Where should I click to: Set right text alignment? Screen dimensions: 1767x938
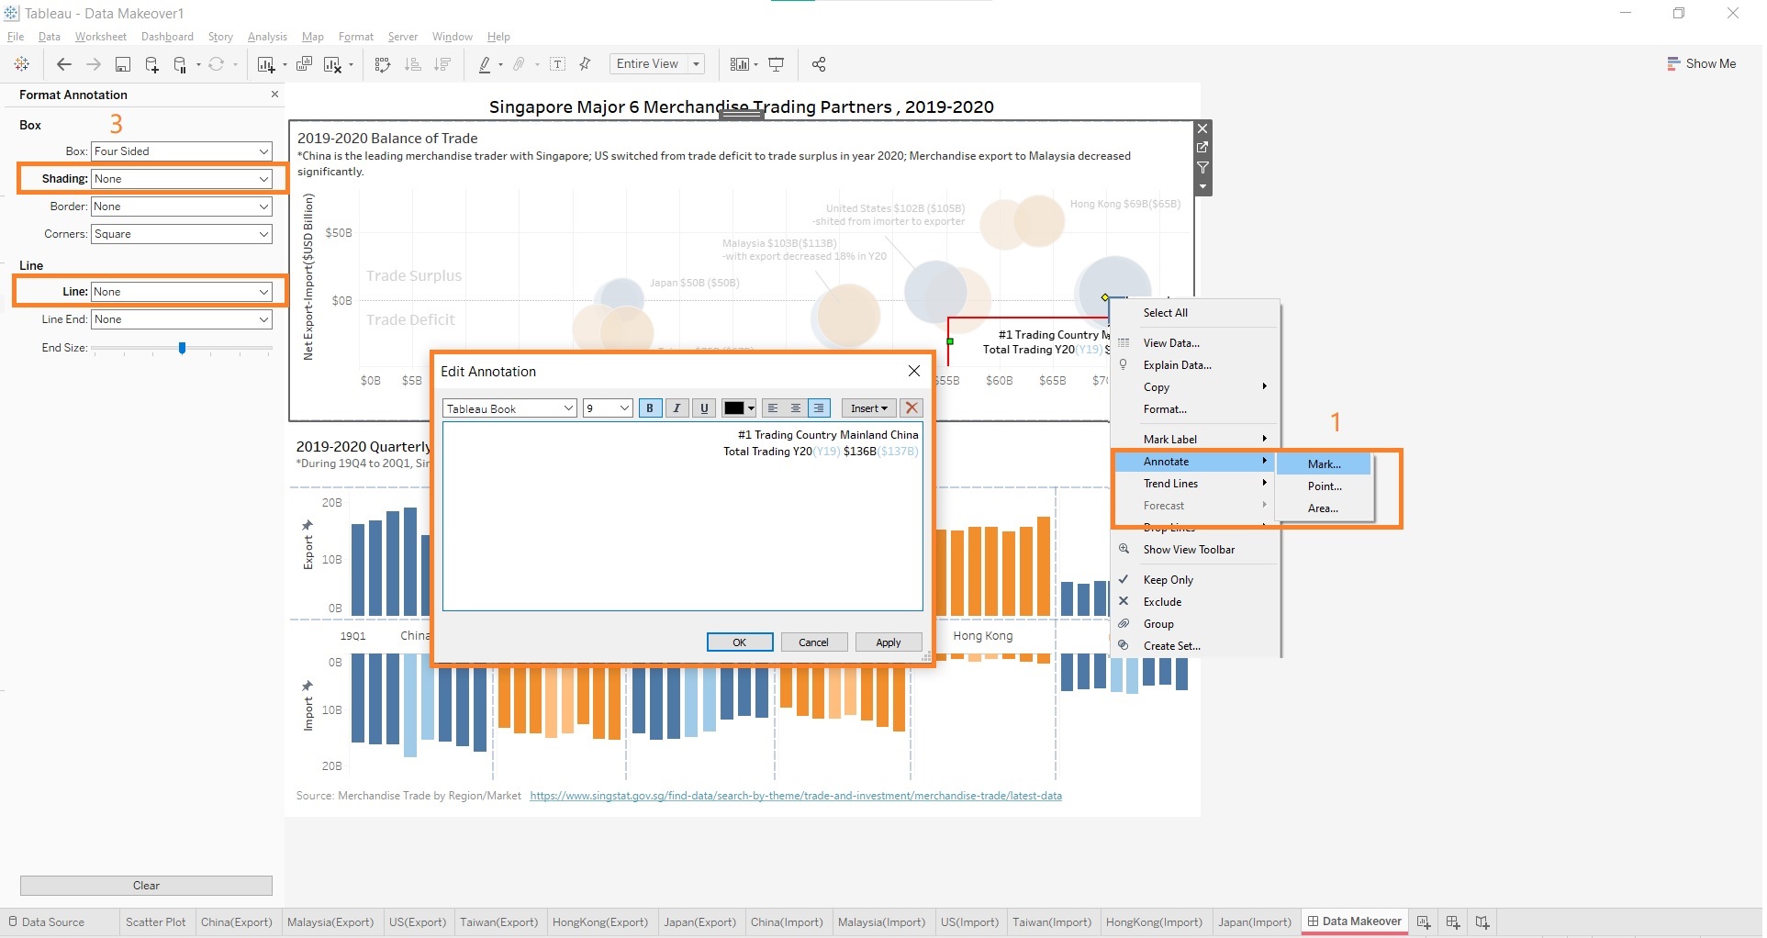coord(819,408)
